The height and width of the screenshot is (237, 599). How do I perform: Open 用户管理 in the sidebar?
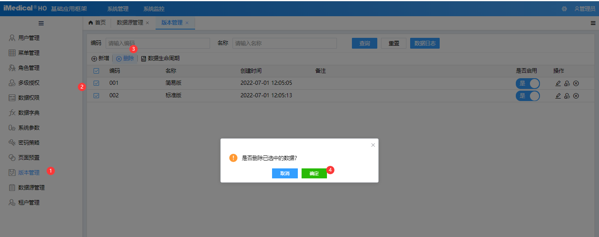point(29,38)
